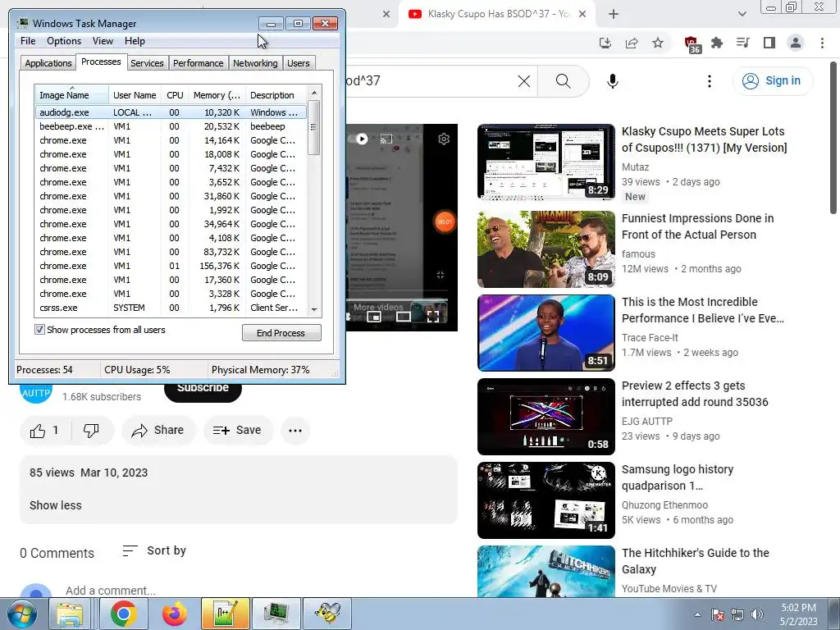840x630 pixels.
Task: Open Notepad++ from the taskbar
Action: coord(226,614)
